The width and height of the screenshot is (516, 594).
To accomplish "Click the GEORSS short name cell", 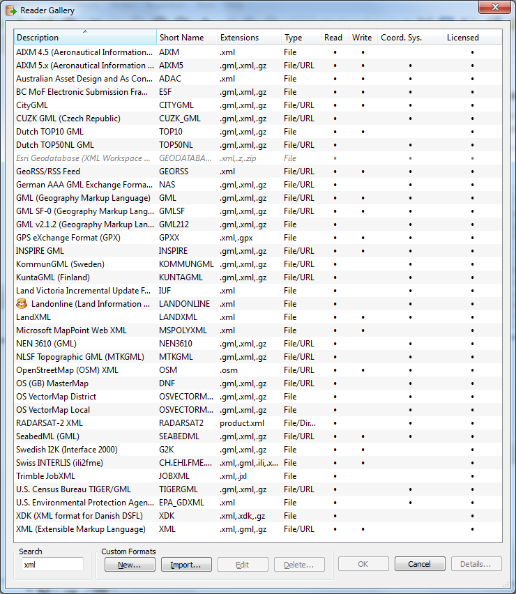I will click(174, 172).
